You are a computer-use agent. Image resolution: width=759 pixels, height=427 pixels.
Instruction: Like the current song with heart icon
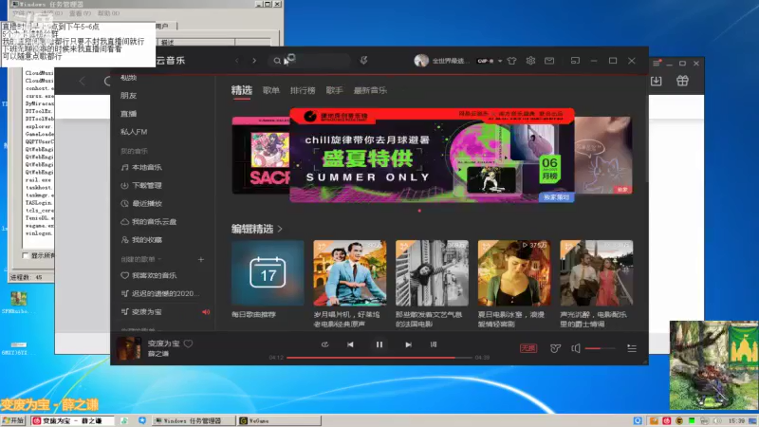point(188,343)
